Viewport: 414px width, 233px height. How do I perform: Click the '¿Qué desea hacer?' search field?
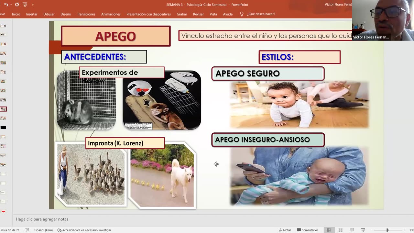261,14
